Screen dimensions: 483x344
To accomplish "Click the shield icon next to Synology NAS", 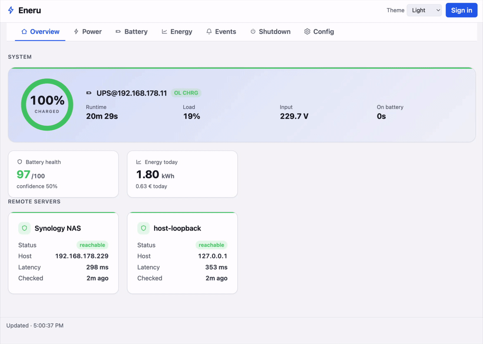I will (24, 228).
